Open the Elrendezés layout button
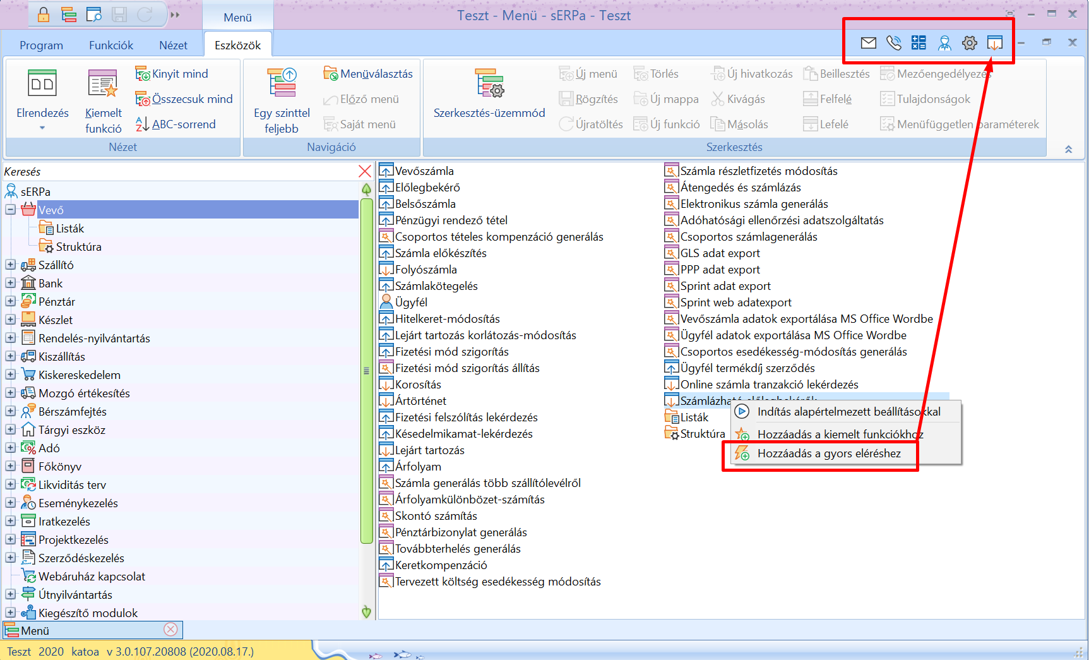This screenshot has width=1089, height=660. point(42,100)
